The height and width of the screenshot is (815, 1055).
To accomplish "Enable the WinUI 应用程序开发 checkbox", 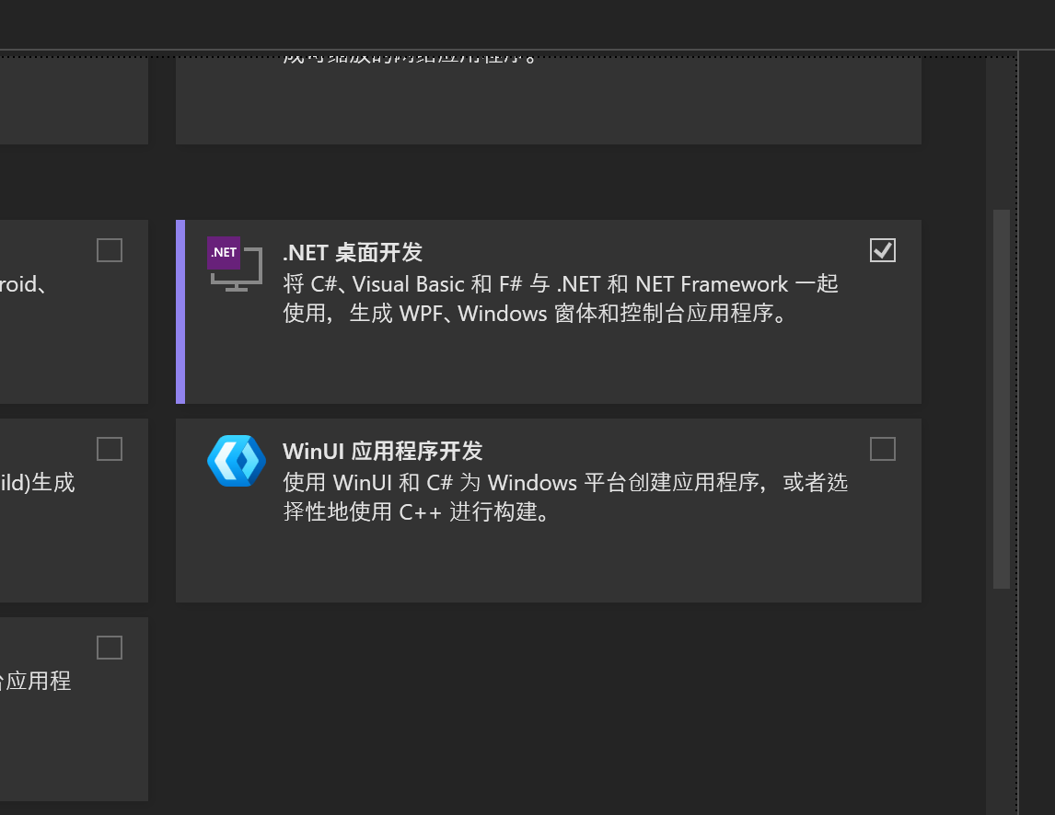I will pyautogui.click(x=882, y=449).
